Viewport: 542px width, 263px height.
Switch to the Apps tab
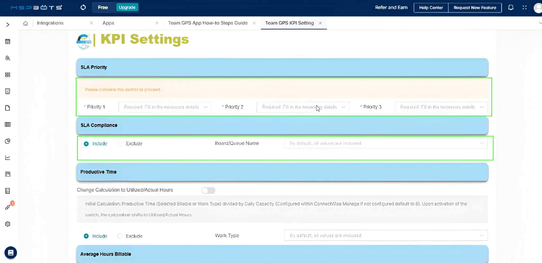point(108,23)
